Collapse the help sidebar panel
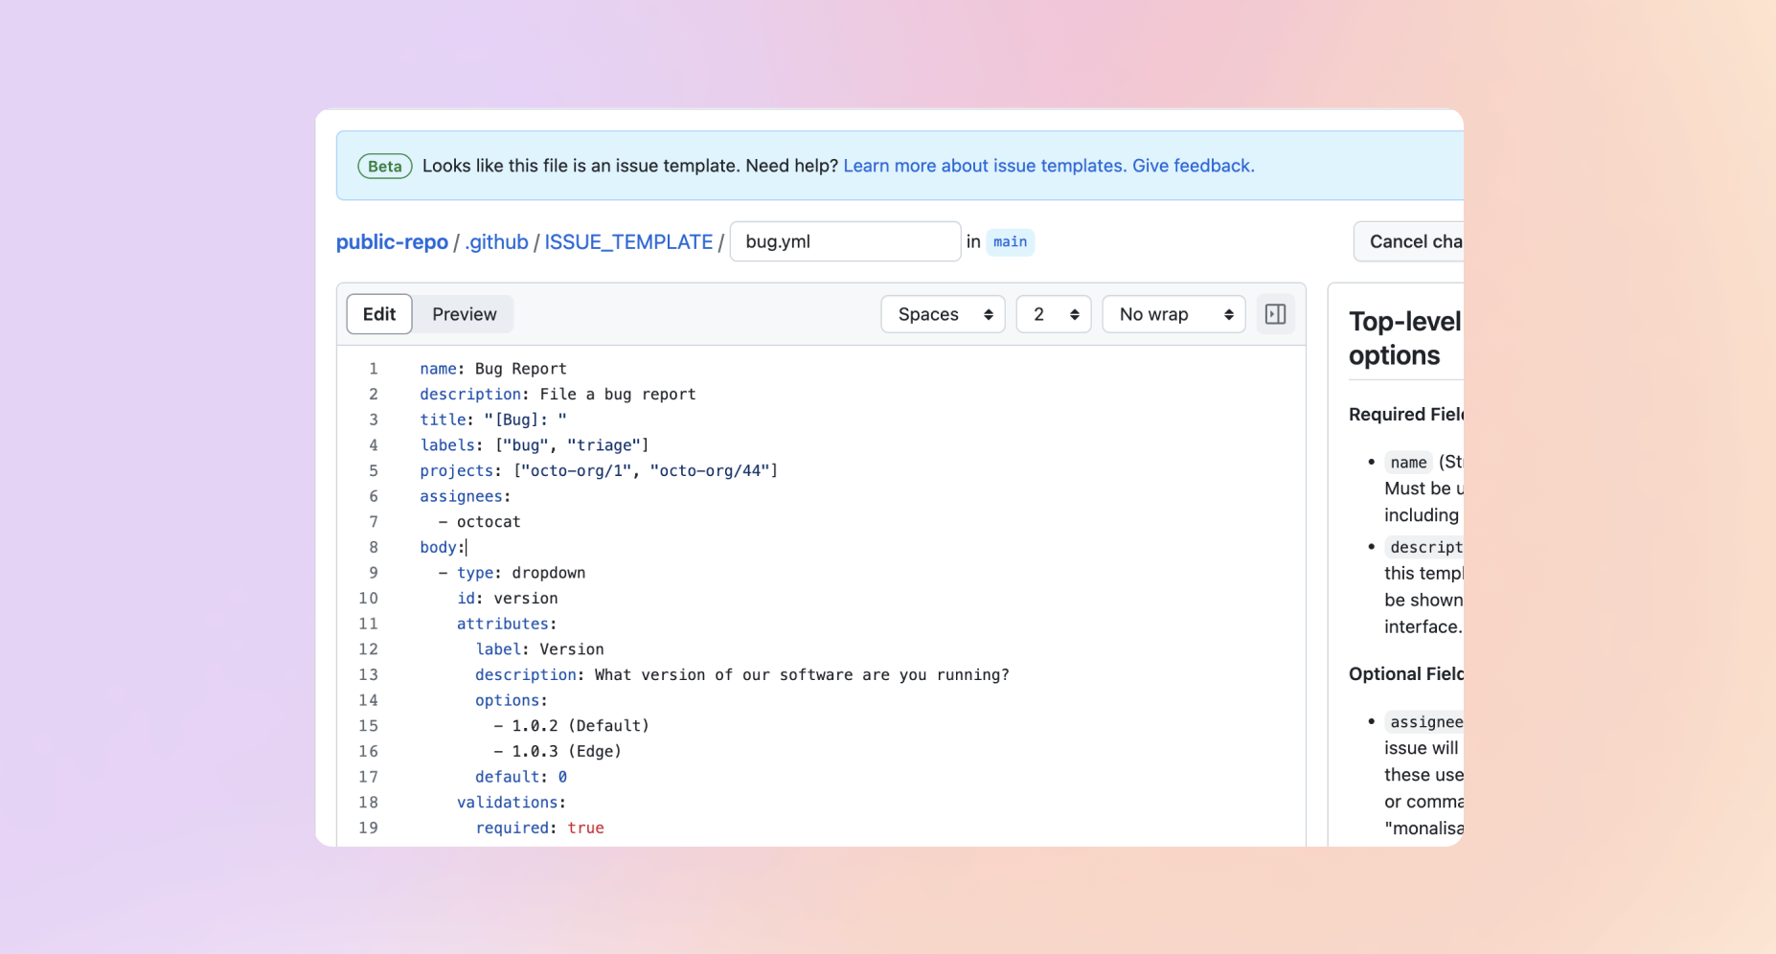Viewport: 1776px width, 954px height. coord(1274,314)
